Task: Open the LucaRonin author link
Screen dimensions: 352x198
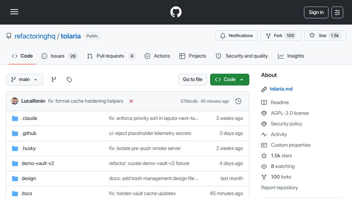Action: 33,101
